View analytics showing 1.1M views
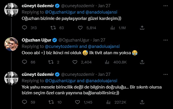173x109 pixels. pos(112,28)
